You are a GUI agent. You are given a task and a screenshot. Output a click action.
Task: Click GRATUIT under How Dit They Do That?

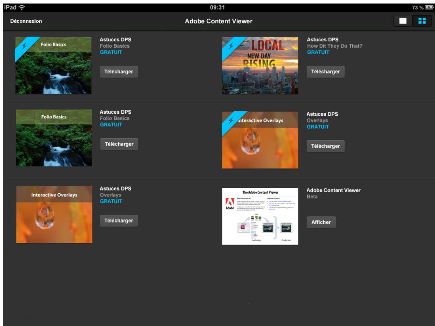(x=318, y=52)
